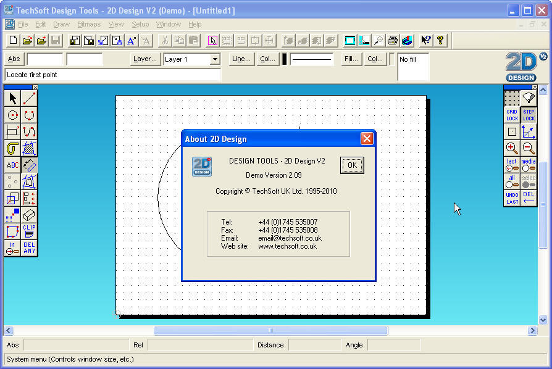
Task: Click the Print icon
Action: (x=392, y=39)
